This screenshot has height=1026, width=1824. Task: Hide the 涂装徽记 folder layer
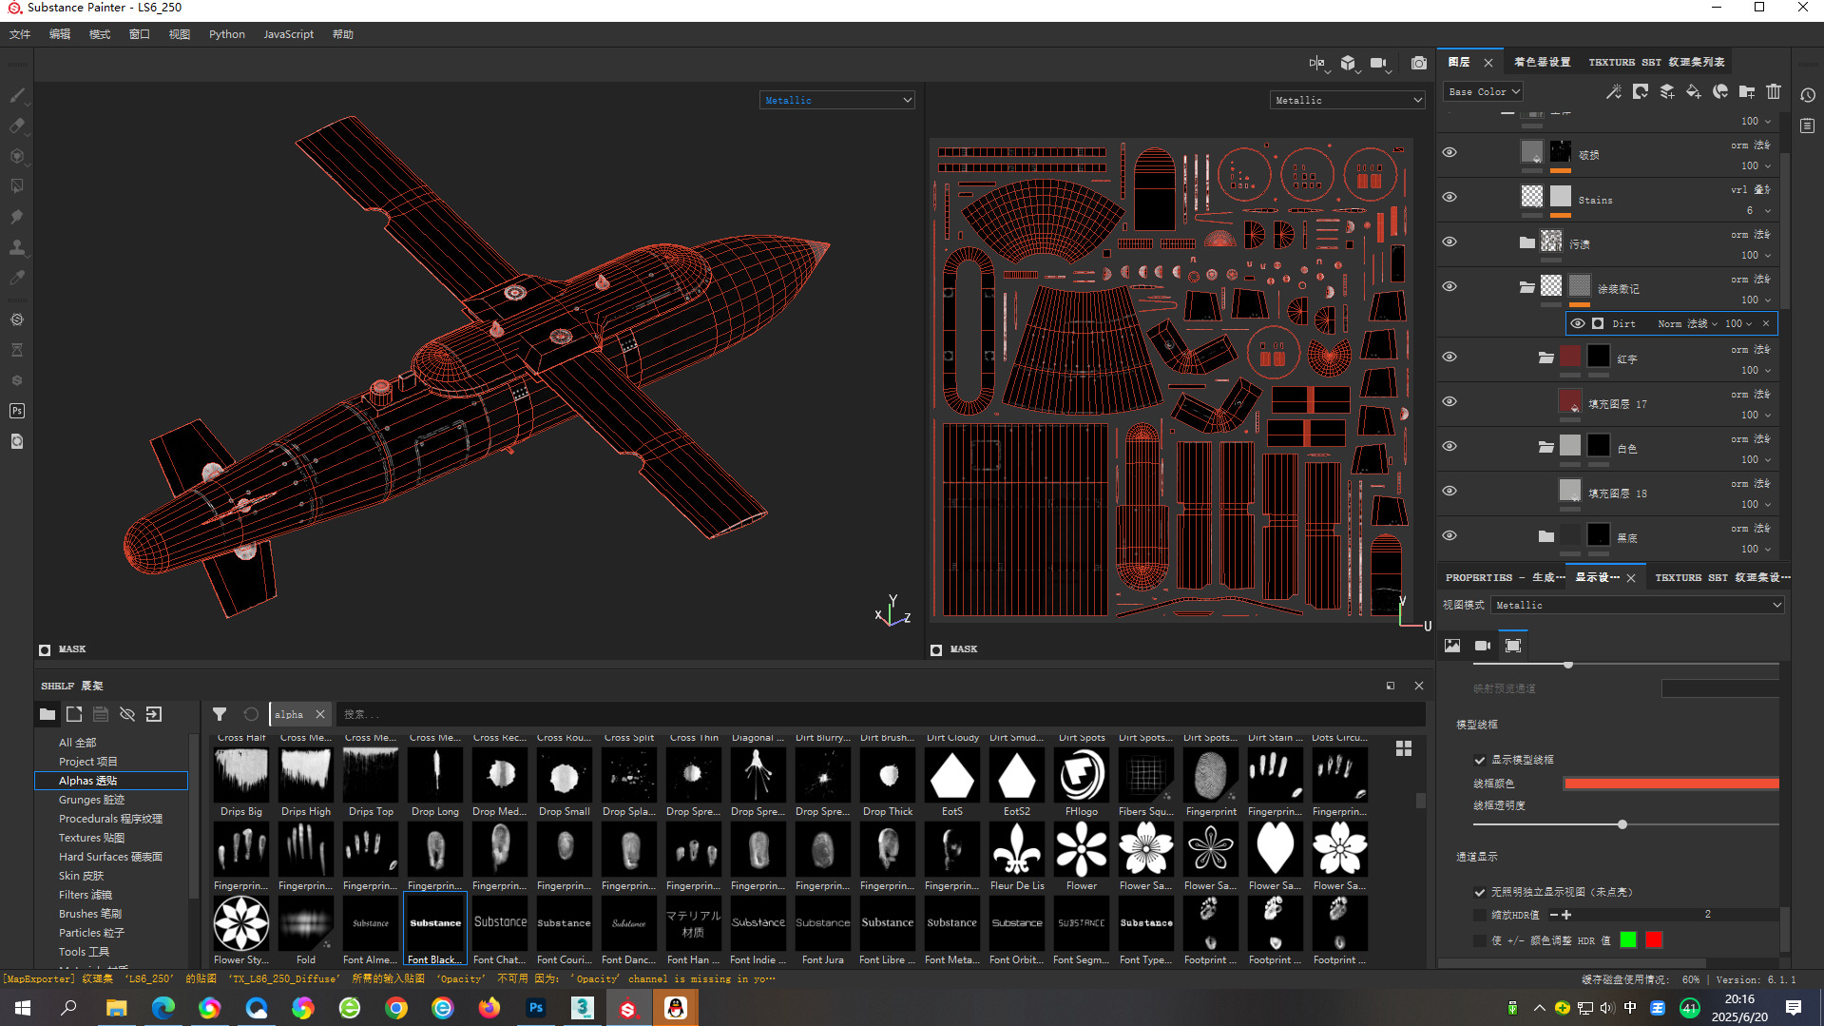click(1450, 286)
